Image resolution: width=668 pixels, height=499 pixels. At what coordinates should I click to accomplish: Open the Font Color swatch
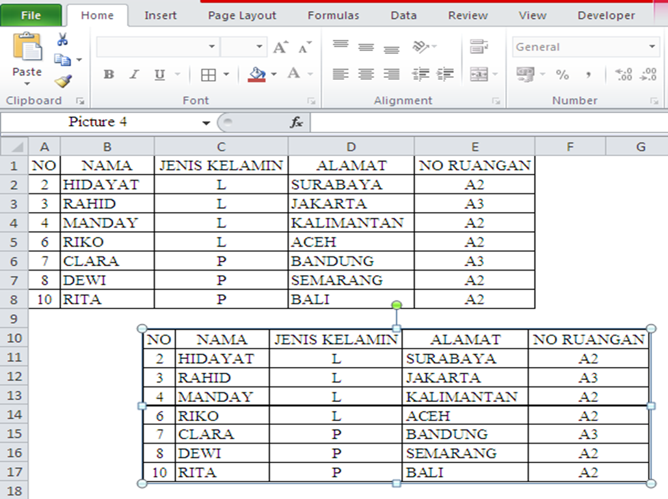tap(295, 74)
